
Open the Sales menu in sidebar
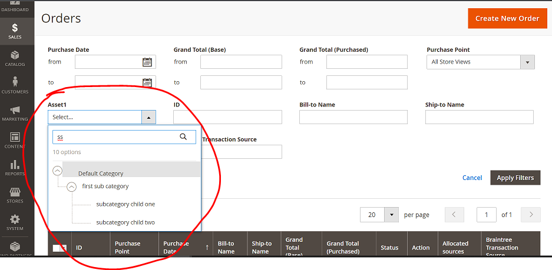point(15,31)
